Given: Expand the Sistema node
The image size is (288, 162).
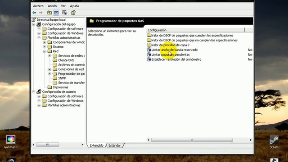Looking at the screenshot, I should [x=44, y=47].
